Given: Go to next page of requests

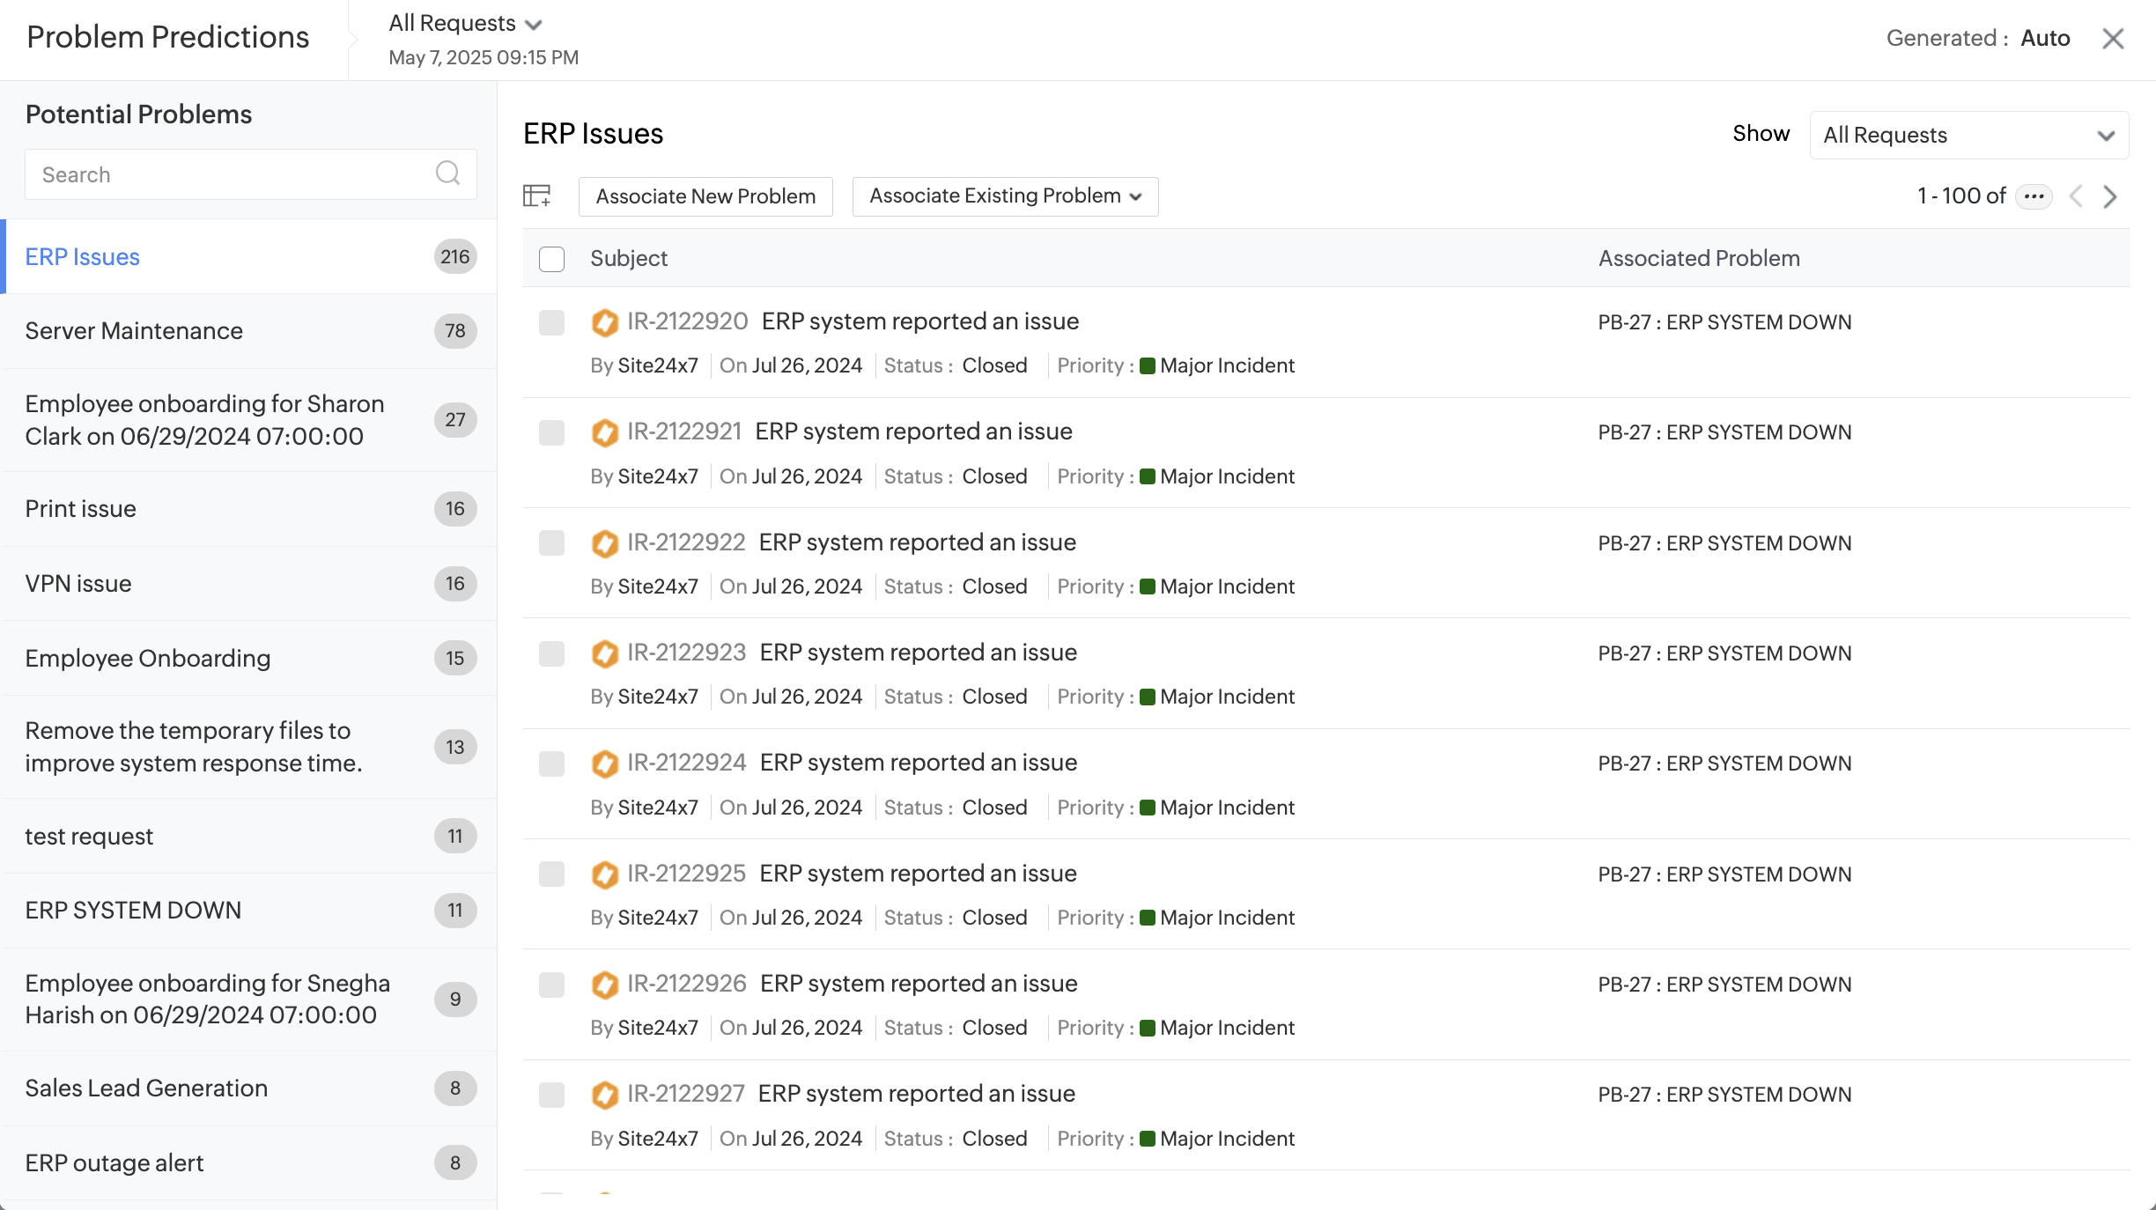Looking at the screenshot, I should (2109, 196).
